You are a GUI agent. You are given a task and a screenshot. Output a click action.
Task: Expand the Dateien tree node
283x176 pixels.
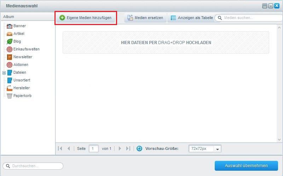(x=4, y=73)
